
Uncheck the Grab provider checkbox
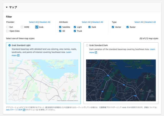click(37, 27)
